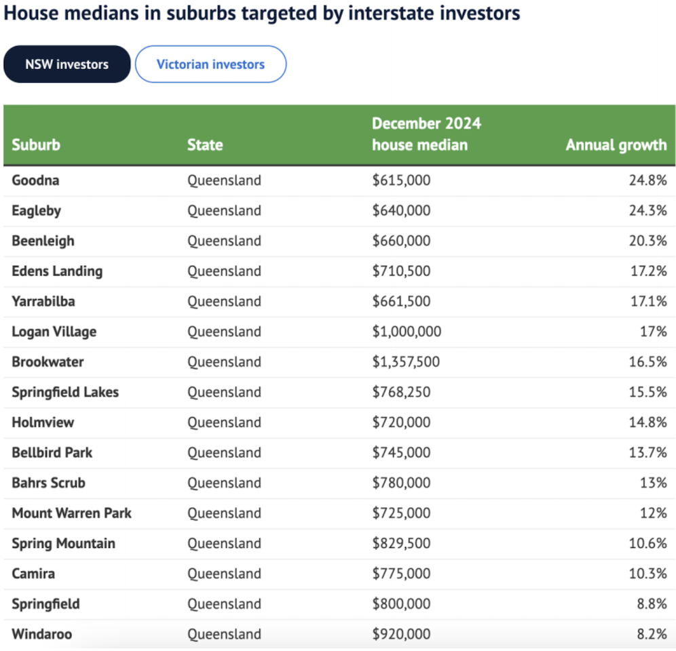Image resolution: width=676 pixels, height=651 pixels.
Task: Click the Bellbird Park suburb name
Action: pyautogui.click(x=52, y=452)
